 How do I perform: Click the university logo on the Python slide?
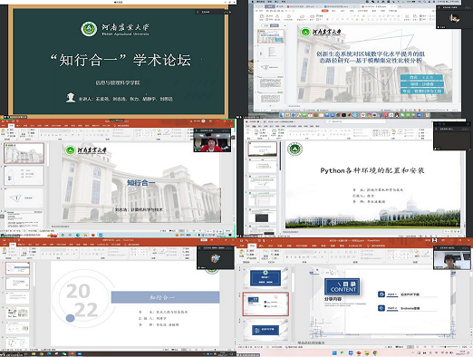pyautogui.click(x=294, y=150)
